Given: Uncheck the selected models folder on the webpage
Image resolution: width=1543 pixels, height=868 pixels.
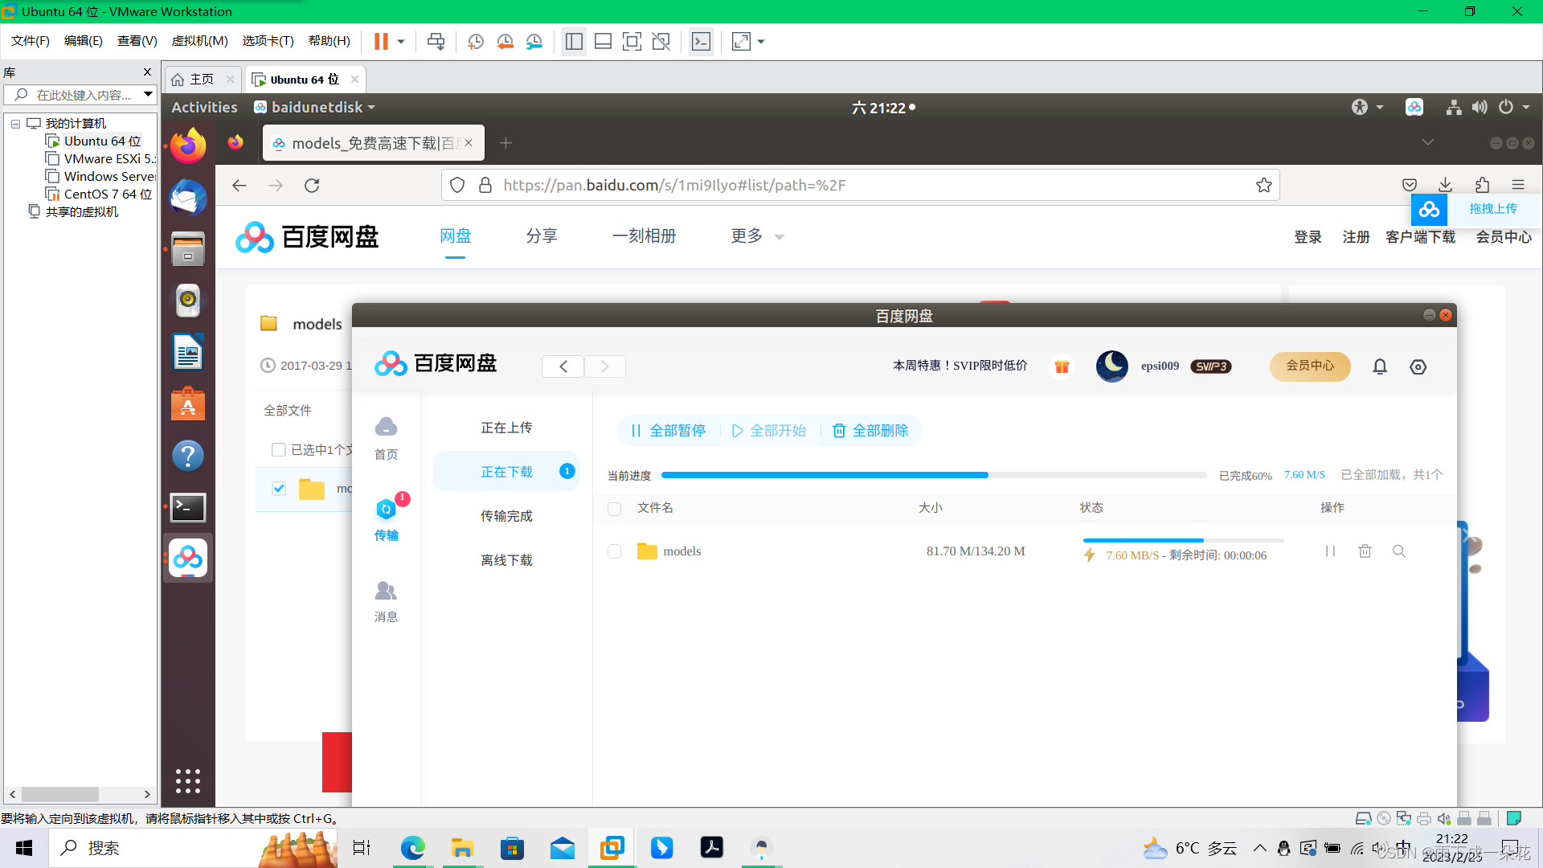Looking at the screenshot, I should pyautogui.click(x=279, y=488).
